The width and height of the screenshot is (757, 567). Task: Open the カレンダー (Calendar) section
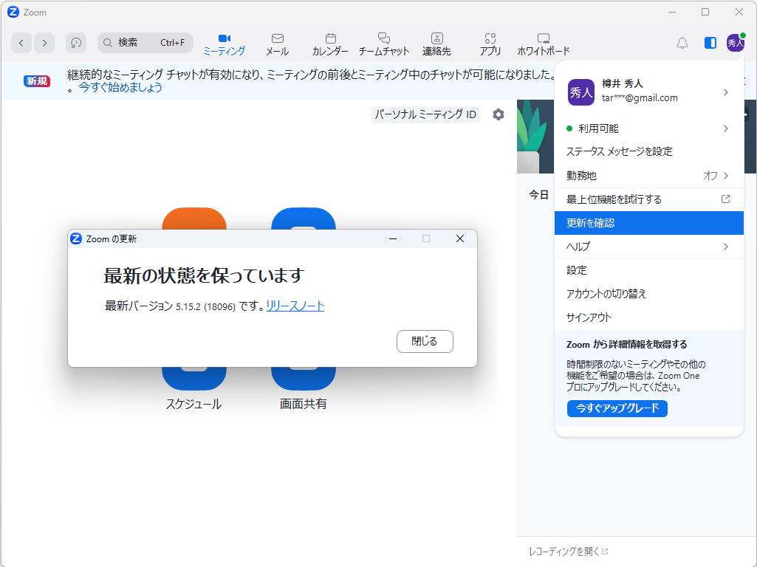330,43
